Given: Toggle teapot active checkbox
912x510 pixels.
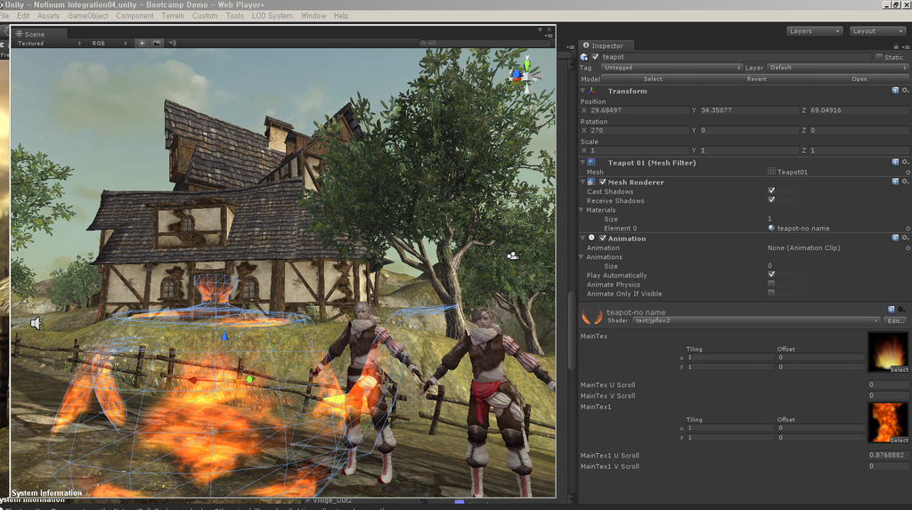Looking at the screenshot, I should coord(595,57).
